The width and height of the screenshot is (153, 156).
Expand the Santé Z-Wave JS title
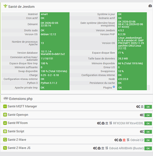point(19,148)
